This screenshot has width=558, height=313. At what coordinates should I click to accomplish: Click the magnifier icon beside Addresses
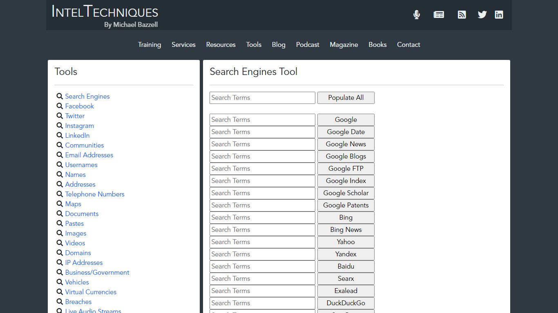point(60,185)
